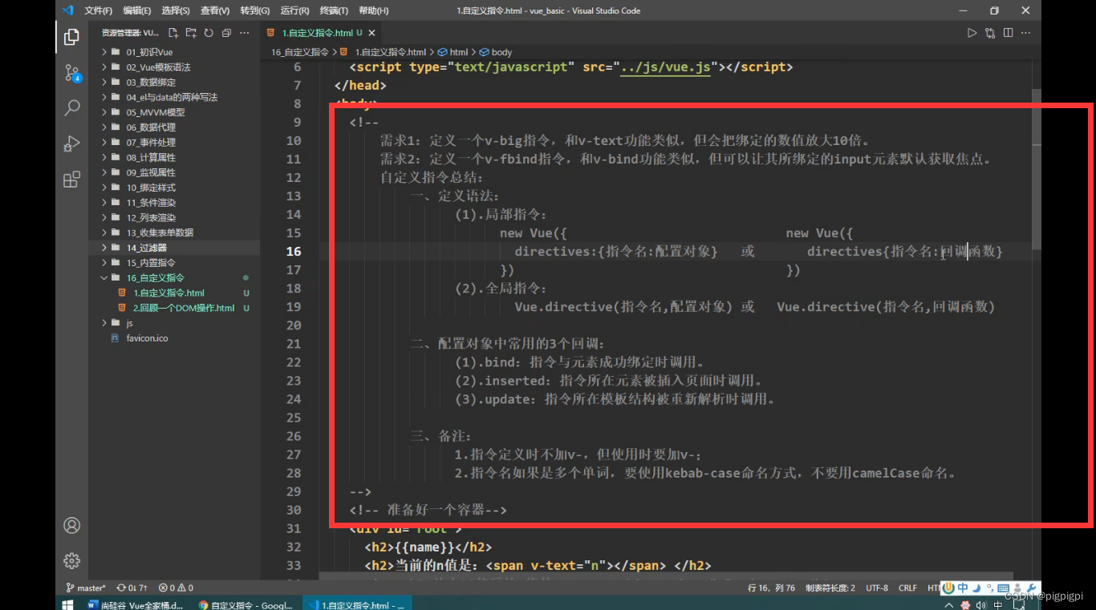Open the 终端(T) menu
The height and width of the screenshot is (610, 1096).
click(x=334, y=10)
